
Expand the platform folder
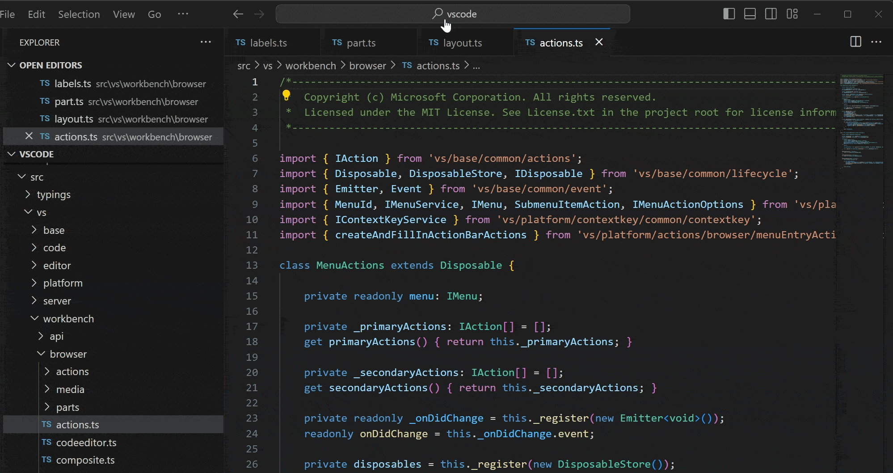coord(63,283)
